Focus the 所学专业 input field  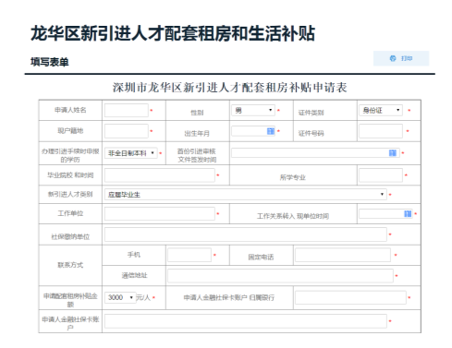(x=381, y=175)
